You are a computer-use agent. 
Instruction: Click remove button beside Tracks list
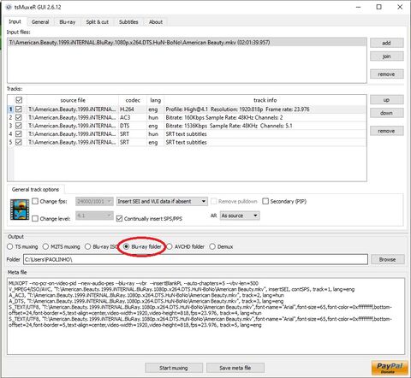tap(387, 131)
